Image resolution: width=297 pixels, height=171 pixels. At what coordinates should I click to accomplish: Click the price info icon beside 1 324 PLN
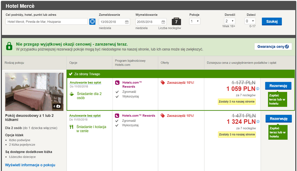point(258,122)
